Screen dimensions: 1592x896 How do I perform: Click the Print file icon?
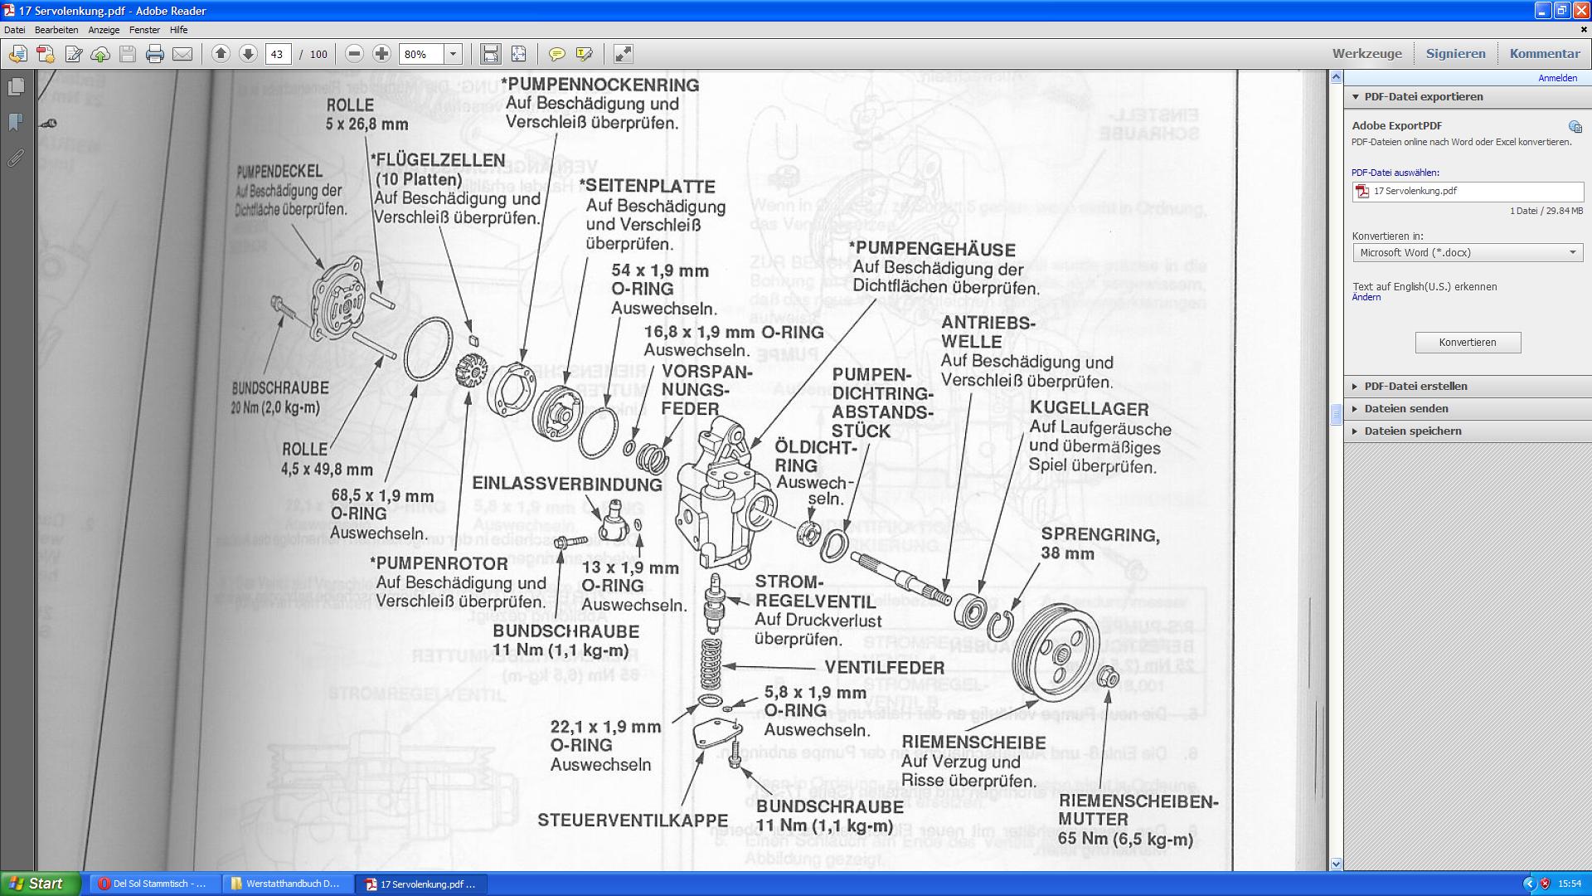[x=155, y=54]
